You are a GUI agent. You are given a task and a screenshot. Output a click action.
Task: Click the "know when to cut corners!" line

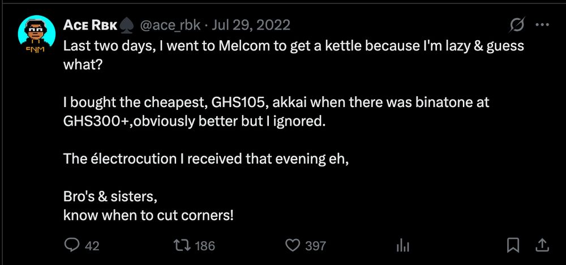click(148, 216)
